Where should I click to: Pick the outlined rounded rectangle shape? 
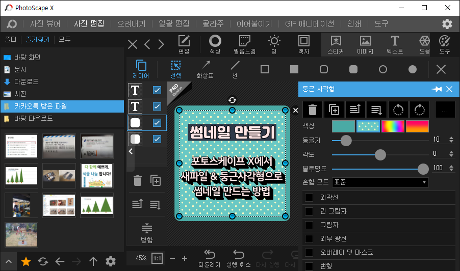click(324, 69)
